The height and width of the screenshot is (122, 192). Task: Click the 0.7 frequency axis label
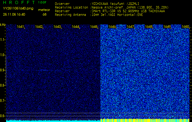click(x=2, y=101)
